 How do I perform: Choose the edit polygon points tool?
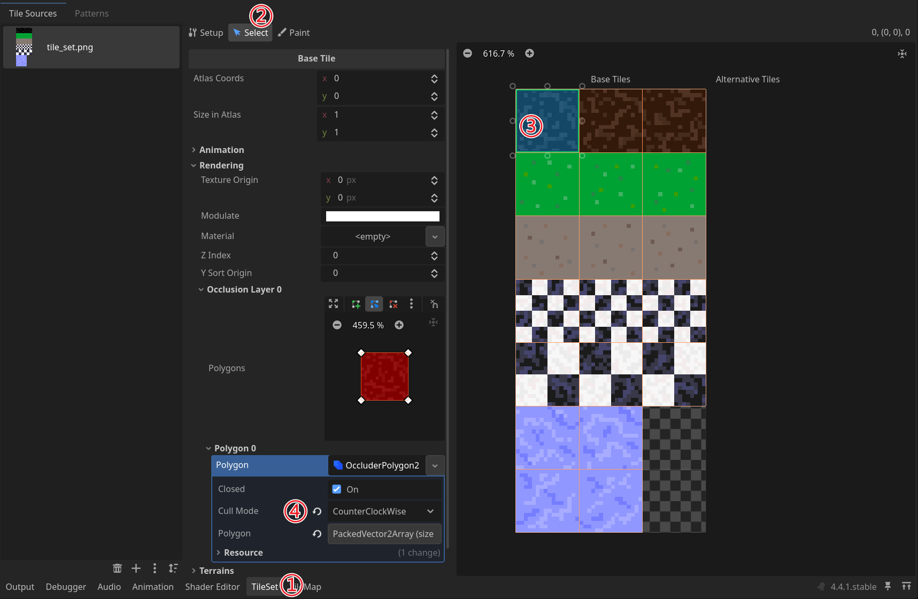point(374,304)
